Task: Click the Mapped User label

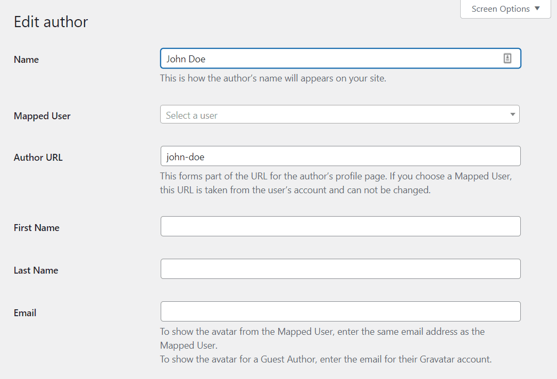Action: pyautogui.click(x=42, y=116)
